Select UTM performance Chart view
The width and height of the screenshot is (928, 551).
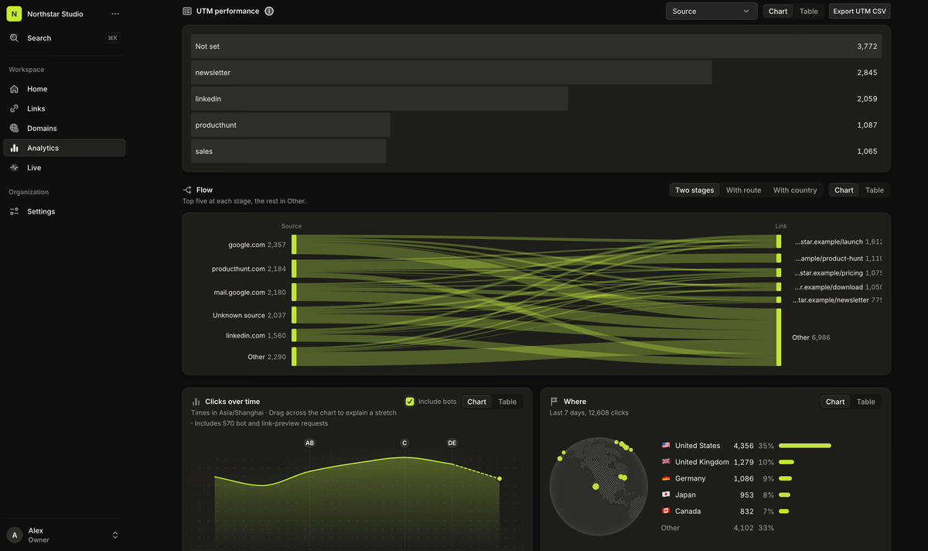(x=778, y=11)
